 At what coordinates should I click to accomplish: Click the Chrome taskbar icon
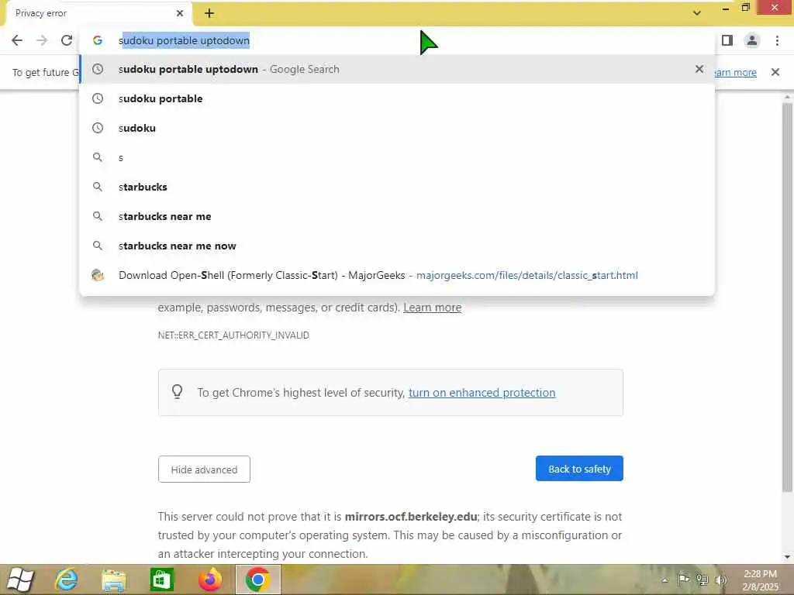coord(257,580)
